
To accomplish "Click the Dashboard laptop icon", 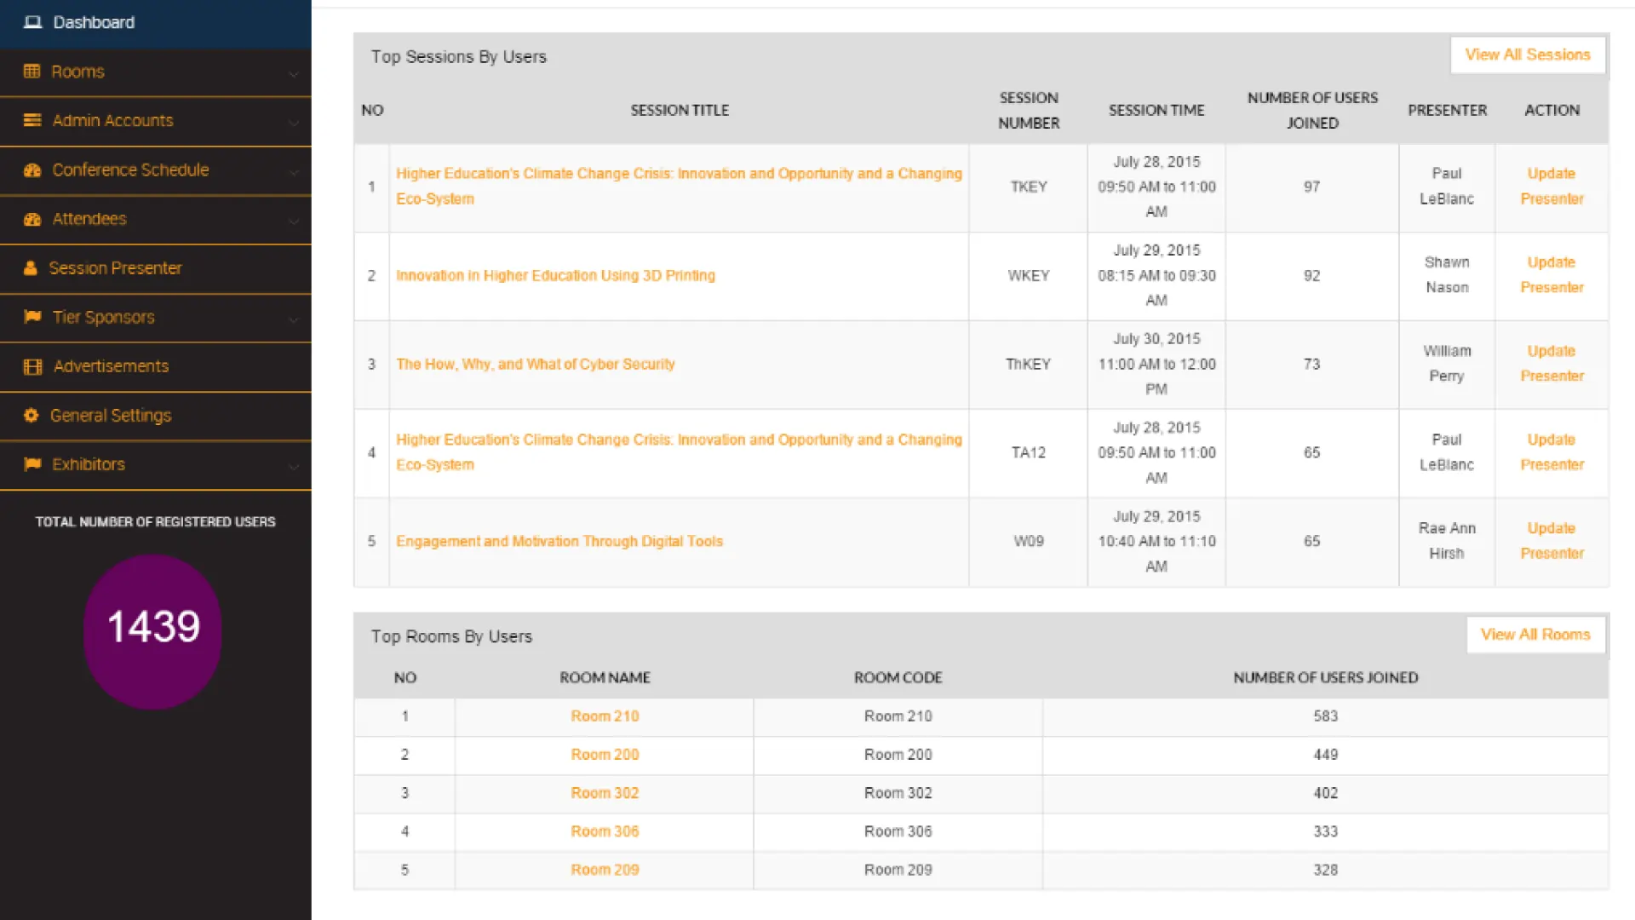I will [x=32, y=22].
